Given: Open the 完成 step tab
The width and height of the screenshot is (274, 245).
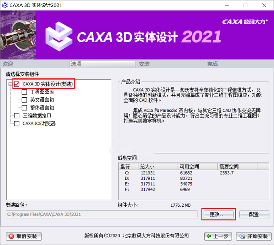Looking at the screenshot, I should [239, 64].
